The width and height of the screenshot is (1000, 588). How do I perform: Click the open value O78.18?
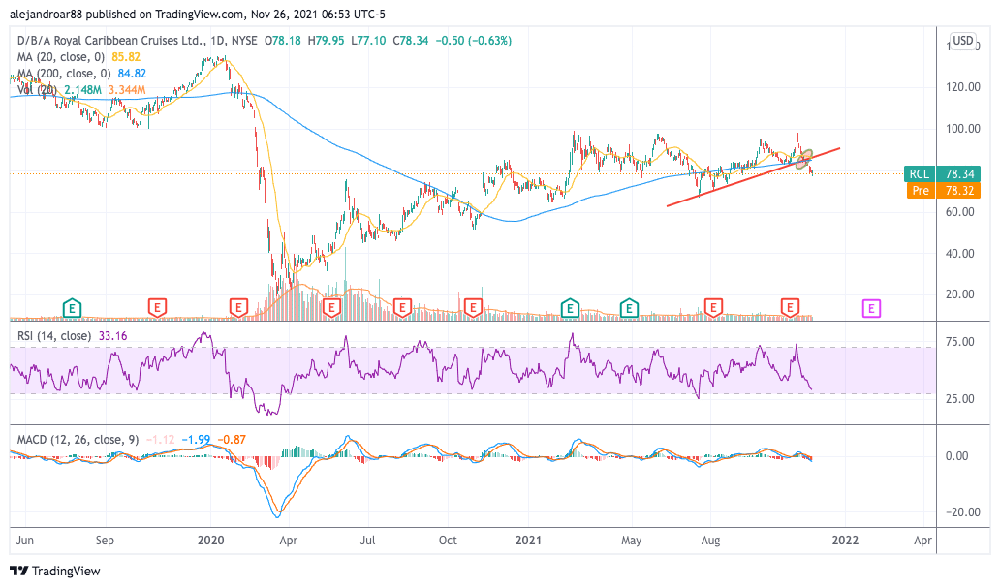tap(283, 40)
